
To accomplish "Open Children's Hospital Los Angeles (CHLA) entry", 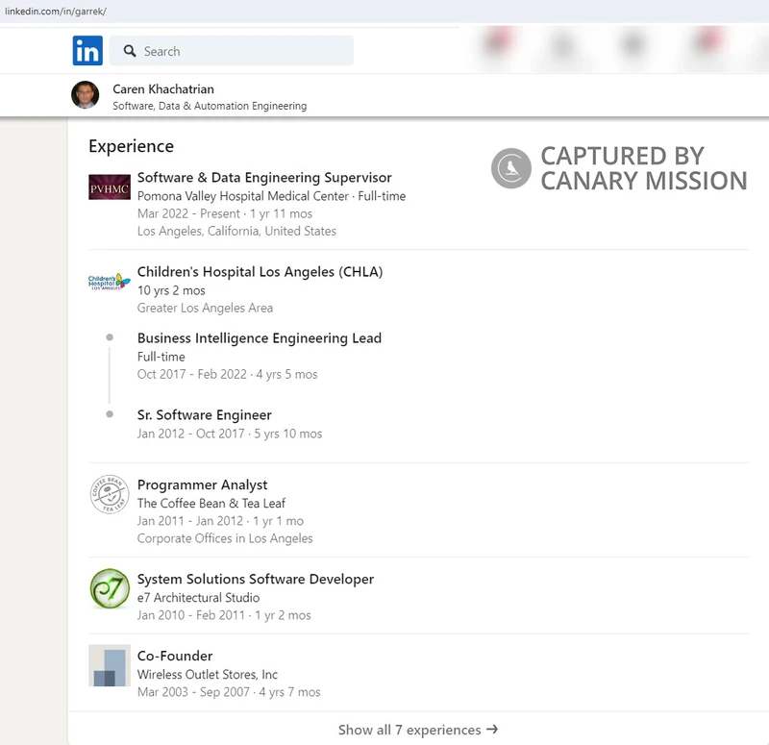I will coord(260,272).
